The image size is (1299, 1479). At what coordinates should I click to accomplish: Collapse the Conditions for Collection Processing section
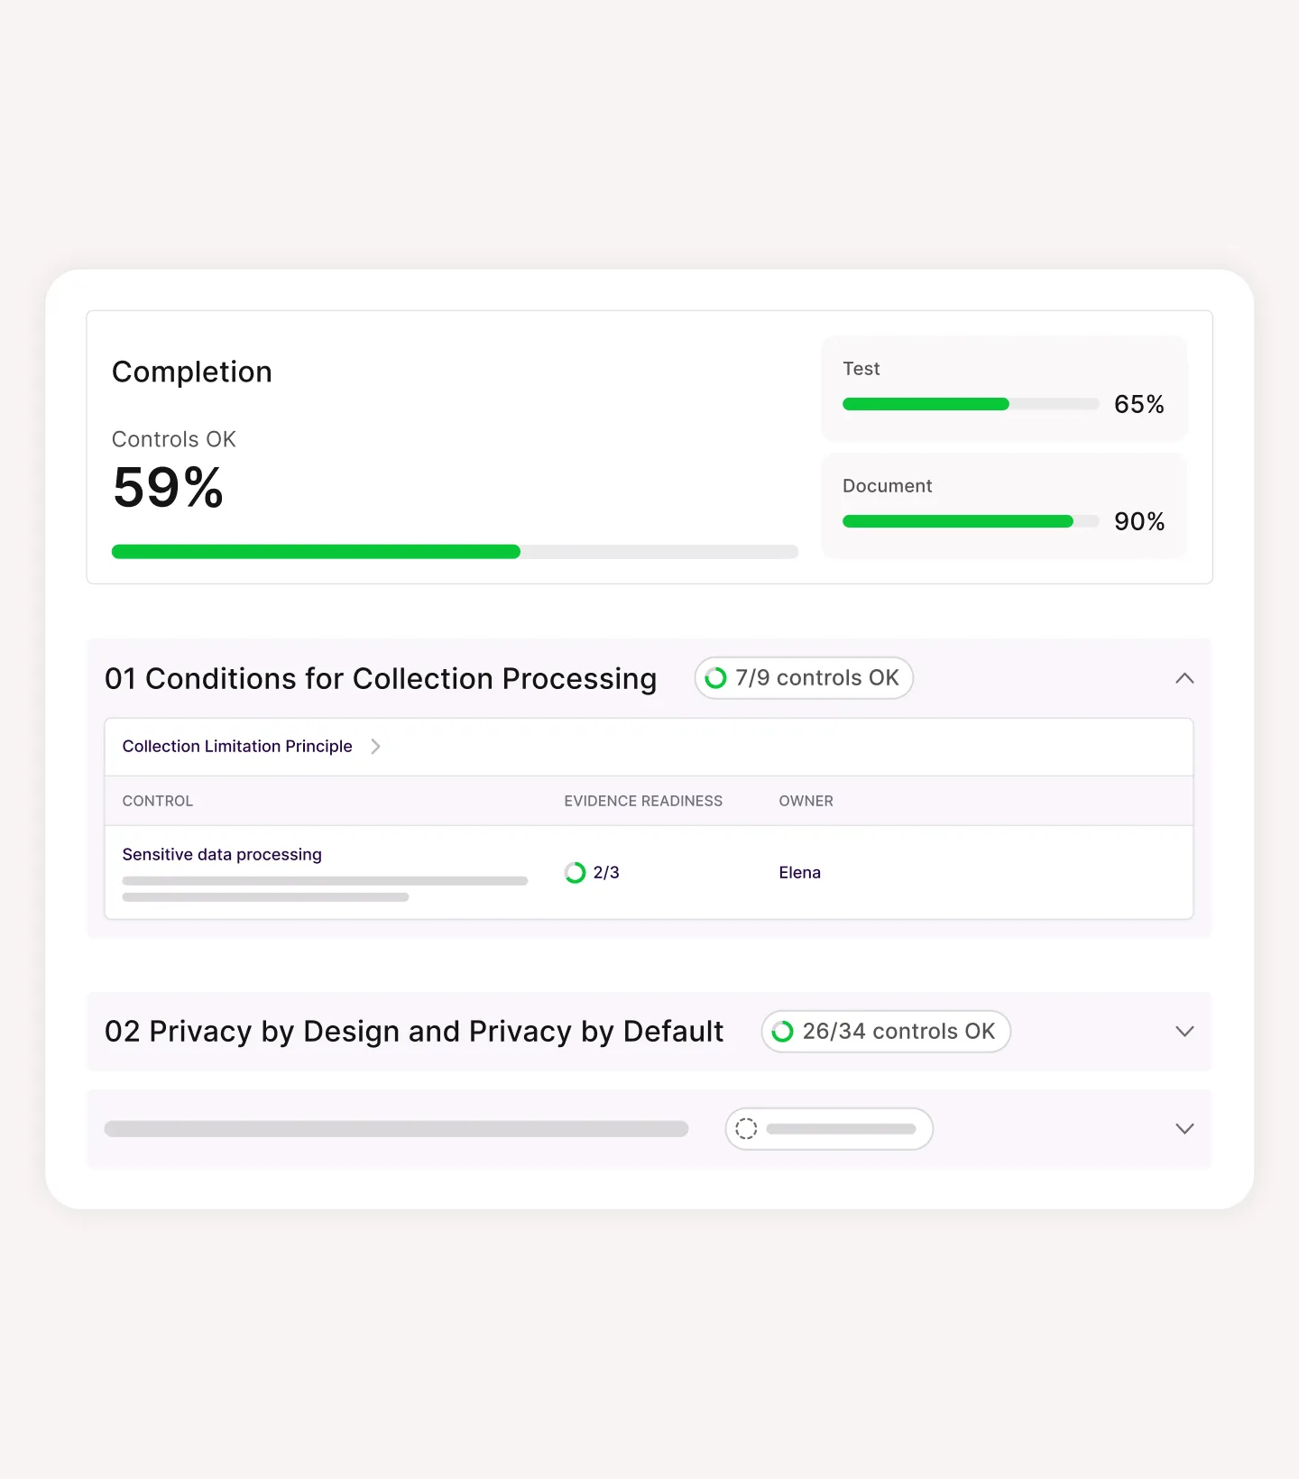click(x=1184, y=677)
